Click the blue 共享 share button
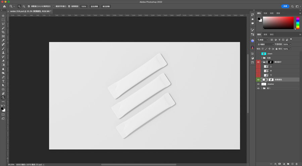This screenshot has width=302, height=166. (x=285, y=6)
